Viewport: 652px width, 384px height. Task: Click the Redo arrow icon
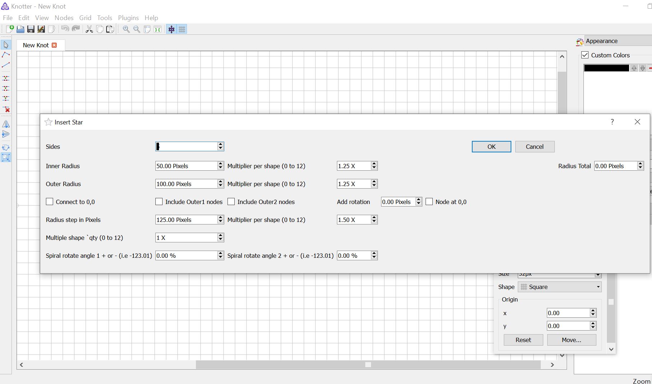pos(76,29)
